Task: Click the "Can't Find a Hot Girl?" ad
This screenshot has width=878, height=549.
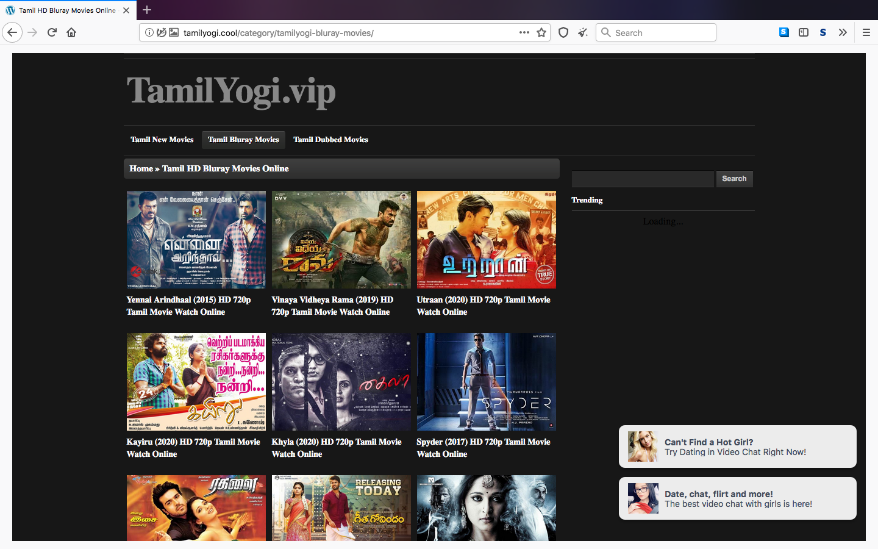Action: tap(738, 447)
